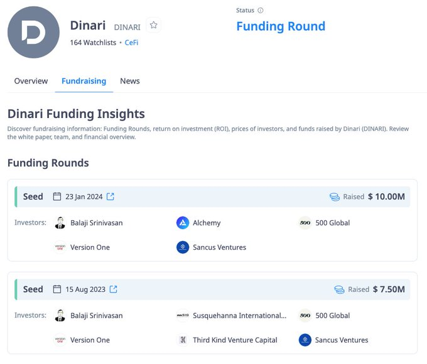The height and width of the screenshot is (364, 427).
Task: Open the Status info tooltip icon
Action: click(x=261, y=10)
